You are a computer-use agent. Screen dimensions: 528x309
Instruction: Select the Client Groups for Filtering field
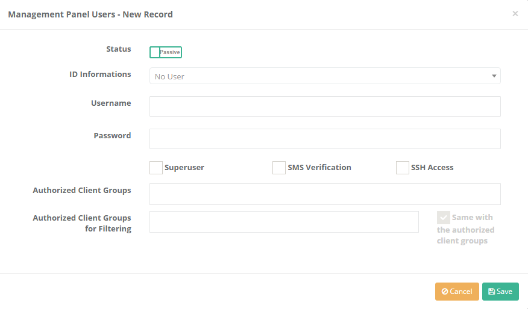pos(284,222)
